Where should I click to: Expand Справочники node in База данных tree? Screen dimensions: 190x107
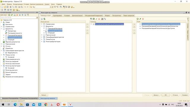coord(42,24)
